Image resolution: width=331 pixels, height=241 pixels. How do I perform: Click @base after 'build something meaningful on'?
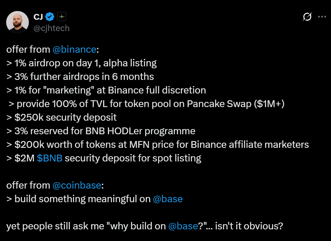pos(168,199)
